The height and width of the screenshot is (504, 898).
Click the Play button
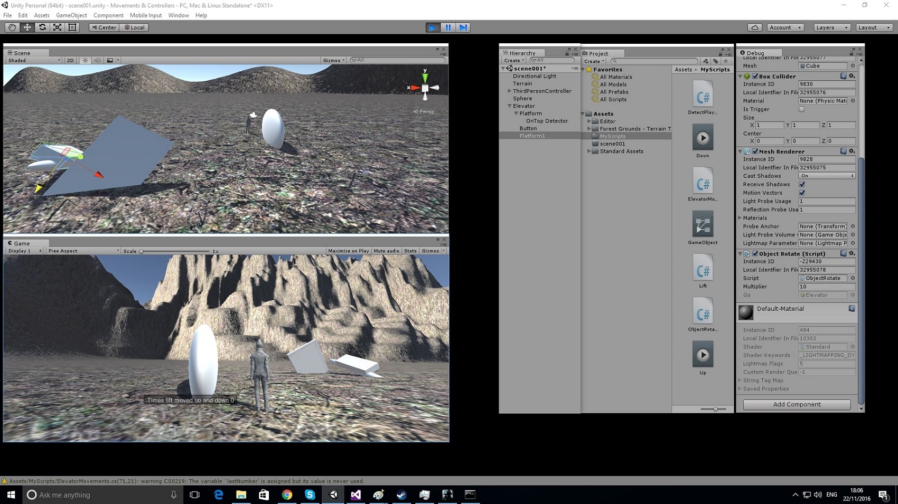[x=432, y=27]
